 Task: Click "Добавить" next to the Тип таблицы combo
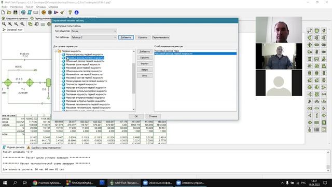coord(126,37)
